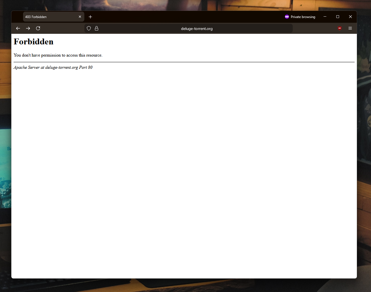Select the 403 Forbidden tab
This screenshot has width=371, height=292.
point(54,17)
